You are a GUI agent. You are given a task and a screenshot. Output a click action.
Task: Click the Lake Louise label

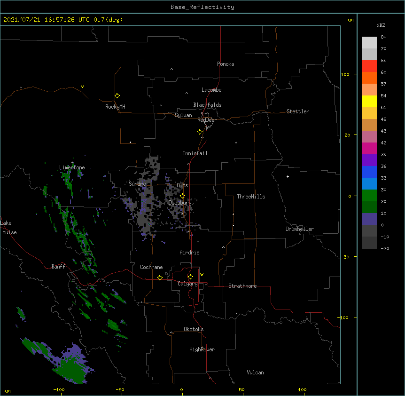click(8, 228)
